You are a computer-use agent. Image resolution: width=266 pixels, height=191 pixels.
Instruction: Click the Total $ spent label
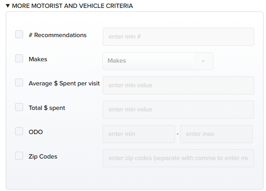coord(47,108)
